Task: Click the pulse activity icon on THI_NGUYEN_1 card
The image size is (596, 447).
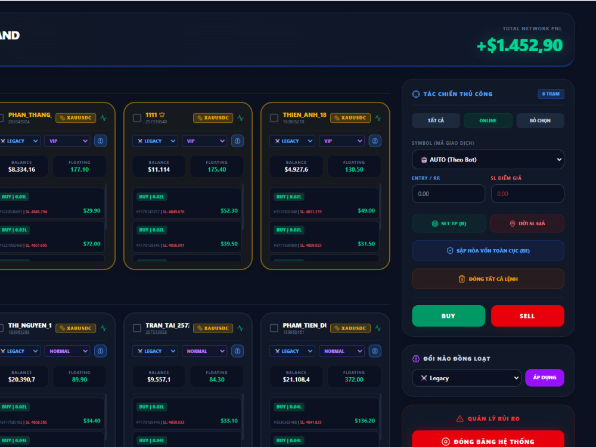Action: coord(103,328)
